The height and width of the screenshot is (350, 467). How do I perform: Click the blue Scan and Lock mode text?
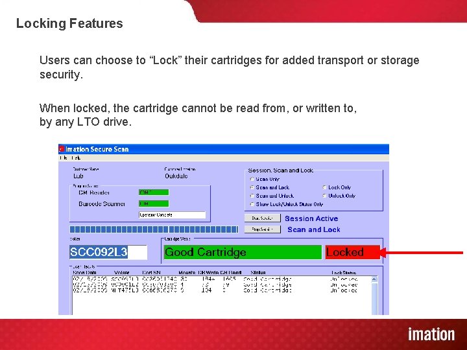pos(314,229)
